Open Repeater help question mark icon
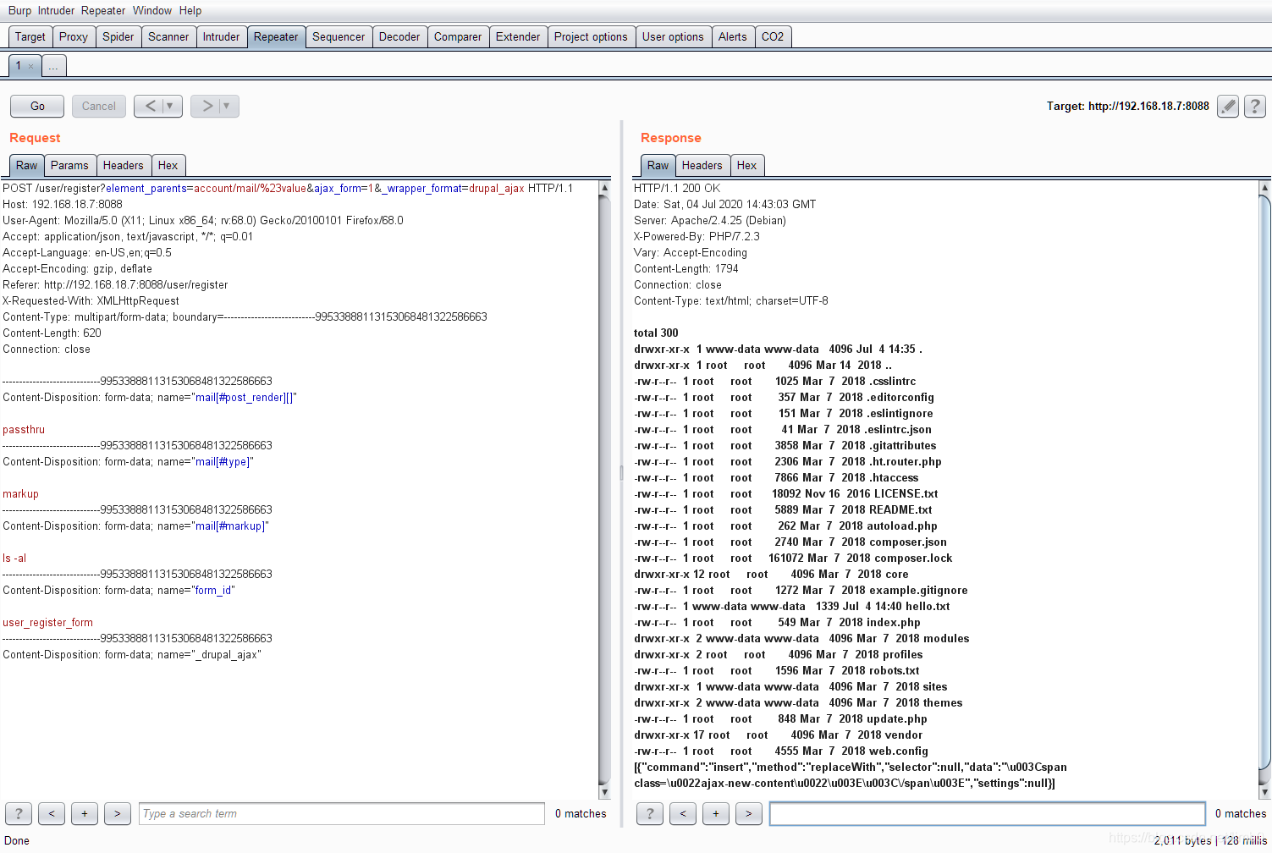The width and height of the screenshot is (1272, 853). pyautogui.click(x=1255, y=106)
